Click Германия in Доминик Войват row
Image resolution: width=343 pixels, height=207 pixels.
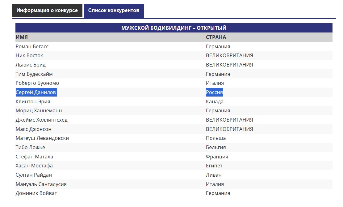(218, 193)
